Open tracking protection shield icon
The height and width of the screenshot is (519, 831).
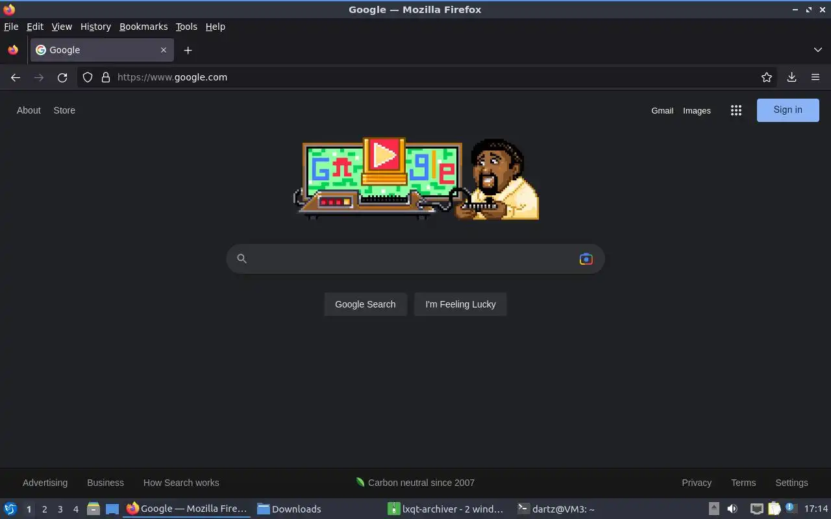(x=88, y=77)
